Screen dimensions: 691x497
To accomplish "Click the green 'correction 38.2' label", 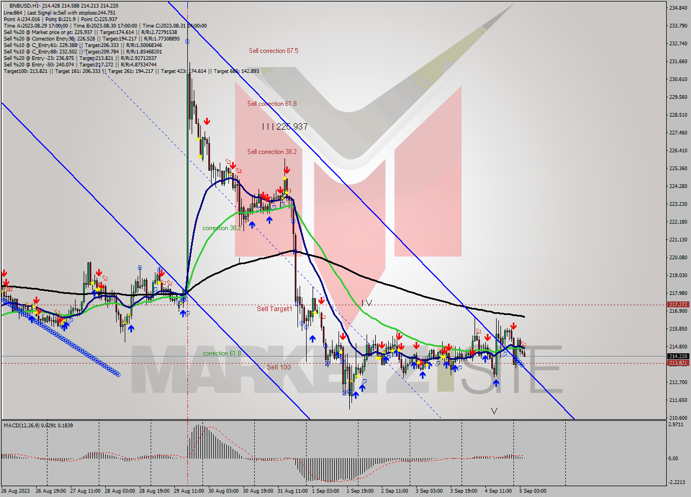I will pos(222,228).
